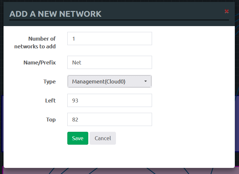239x174 pixels.
Task: Open the Type dropdown showing Management(Cloud0)
Action: click(x=106, y=82)
